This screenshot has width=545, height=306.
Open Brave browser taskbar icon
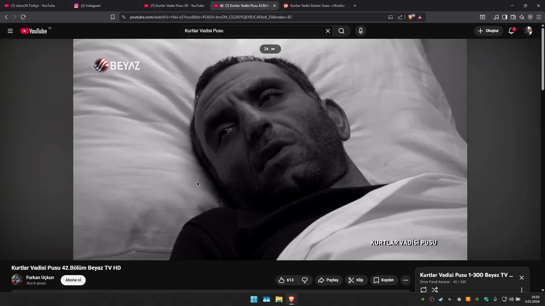pyautogui.click(x=291, y=299)
